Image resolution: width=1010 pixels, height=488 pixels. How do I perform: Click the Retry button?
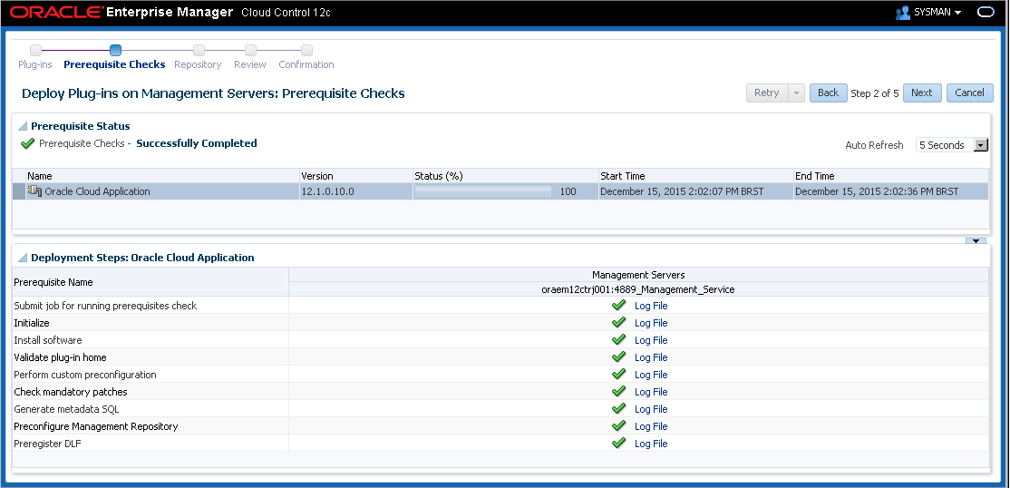767,93
